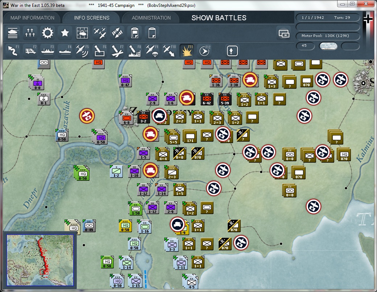Viewport: 377px width, 292px height.
Task: Click the German cross flag icon
Action: [368, 19]
